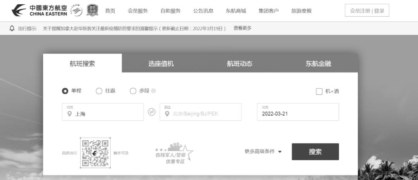Switch to the 选座值机 tab
Image resolution: width=418 pixels, height=180 pixels.
coord(161,63)
